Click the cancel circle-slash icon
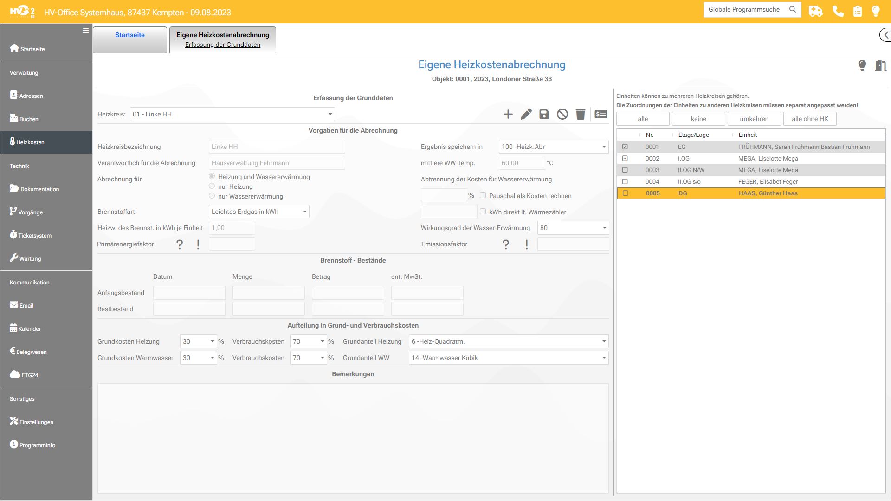Image resolution: width=891 pixels, height=501 pixels. point(562,114)
